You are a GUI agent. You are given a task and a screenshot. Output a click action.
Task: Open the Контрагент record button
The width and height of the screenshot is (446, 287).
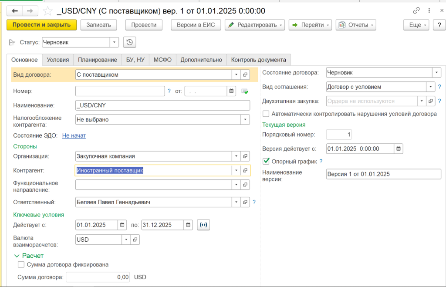245,170
